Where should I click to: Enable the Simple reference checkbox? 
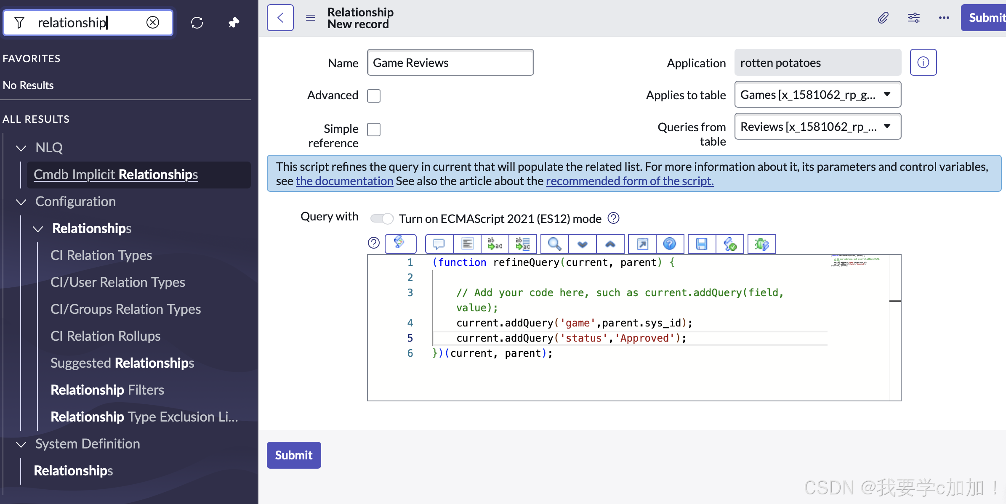point(374,130)
